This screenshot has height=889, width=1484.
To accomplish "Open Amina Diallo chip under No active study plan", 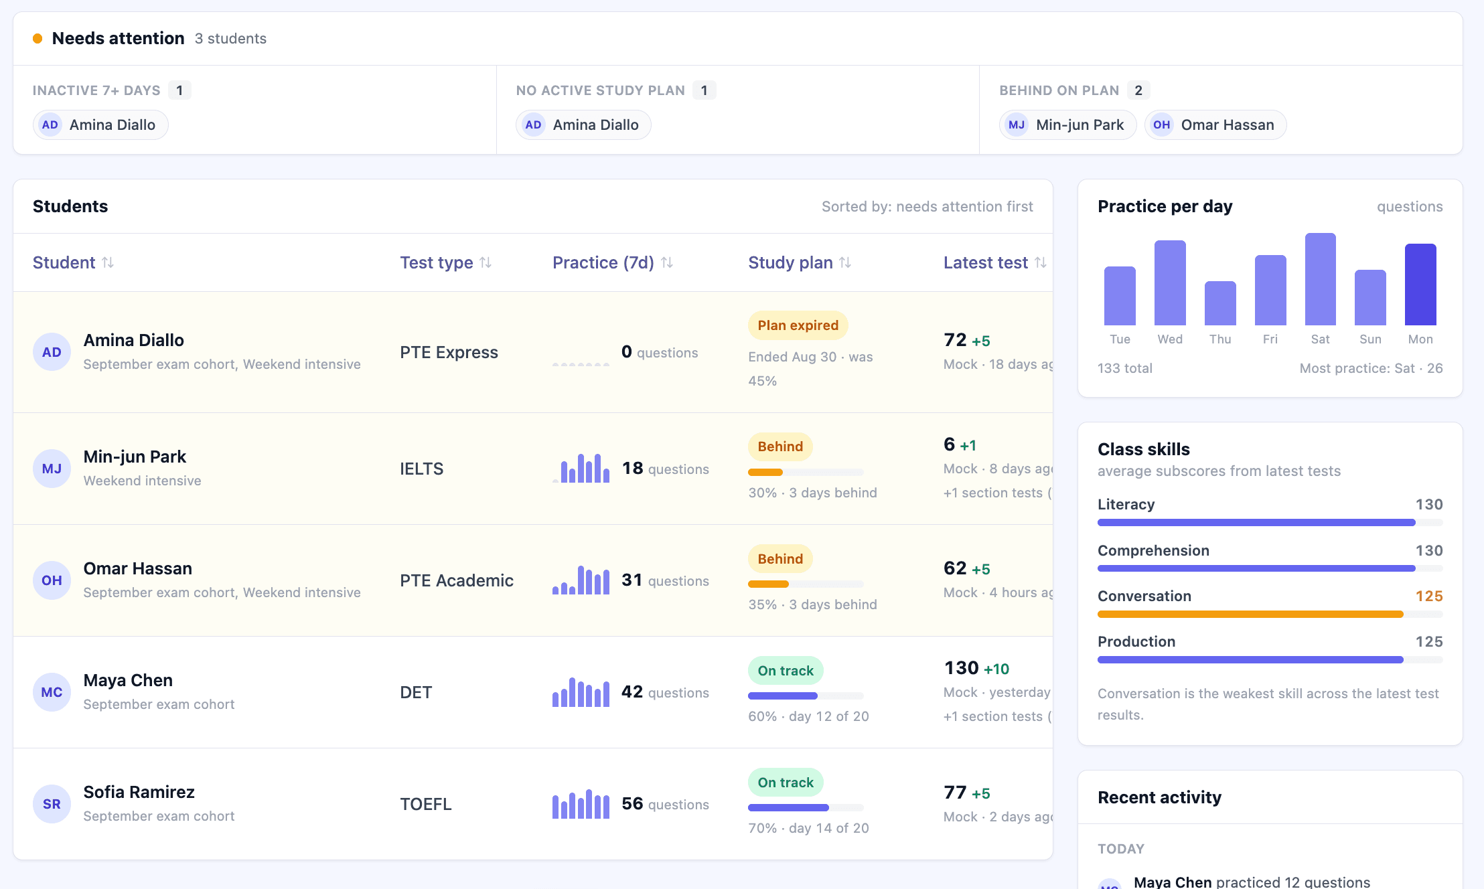I will 583,125.
